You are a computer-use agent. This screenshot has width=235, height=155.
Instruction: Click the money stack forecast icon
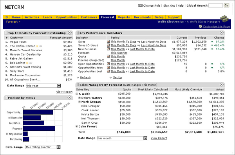click(224, 19)
